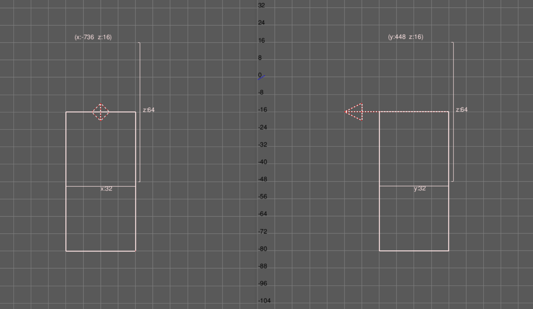
Task: Click the z:64 label in right view
Action: coord(462,109)
